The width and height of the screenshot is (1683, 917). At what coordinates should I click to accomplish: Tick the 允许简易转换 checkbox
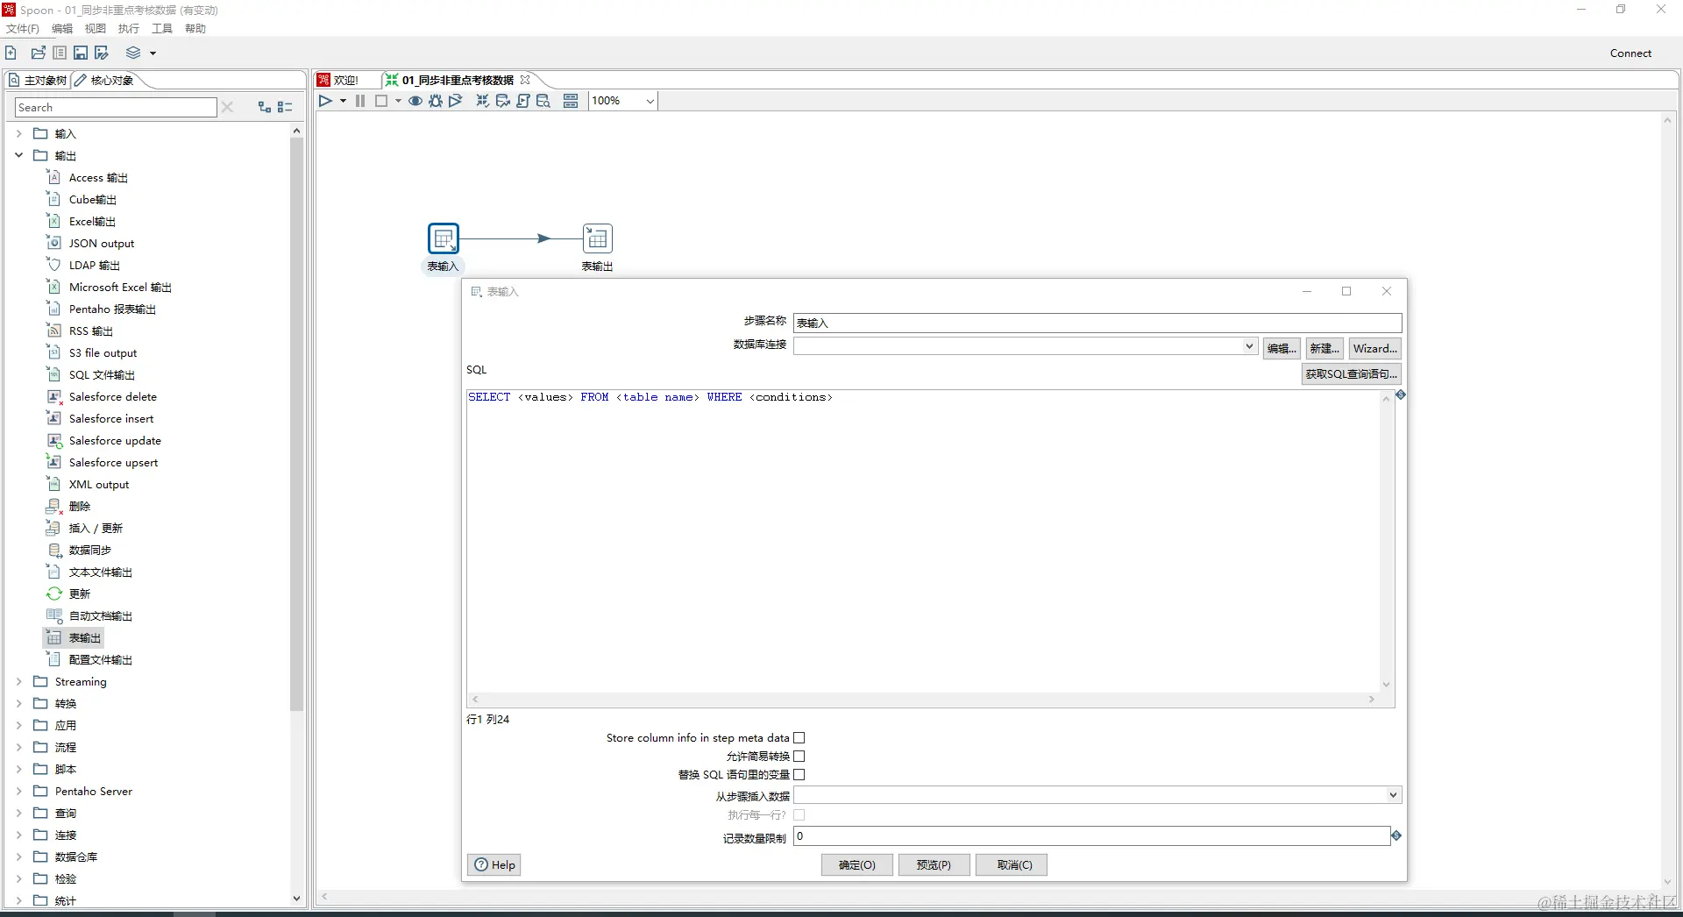pos(799,757)
